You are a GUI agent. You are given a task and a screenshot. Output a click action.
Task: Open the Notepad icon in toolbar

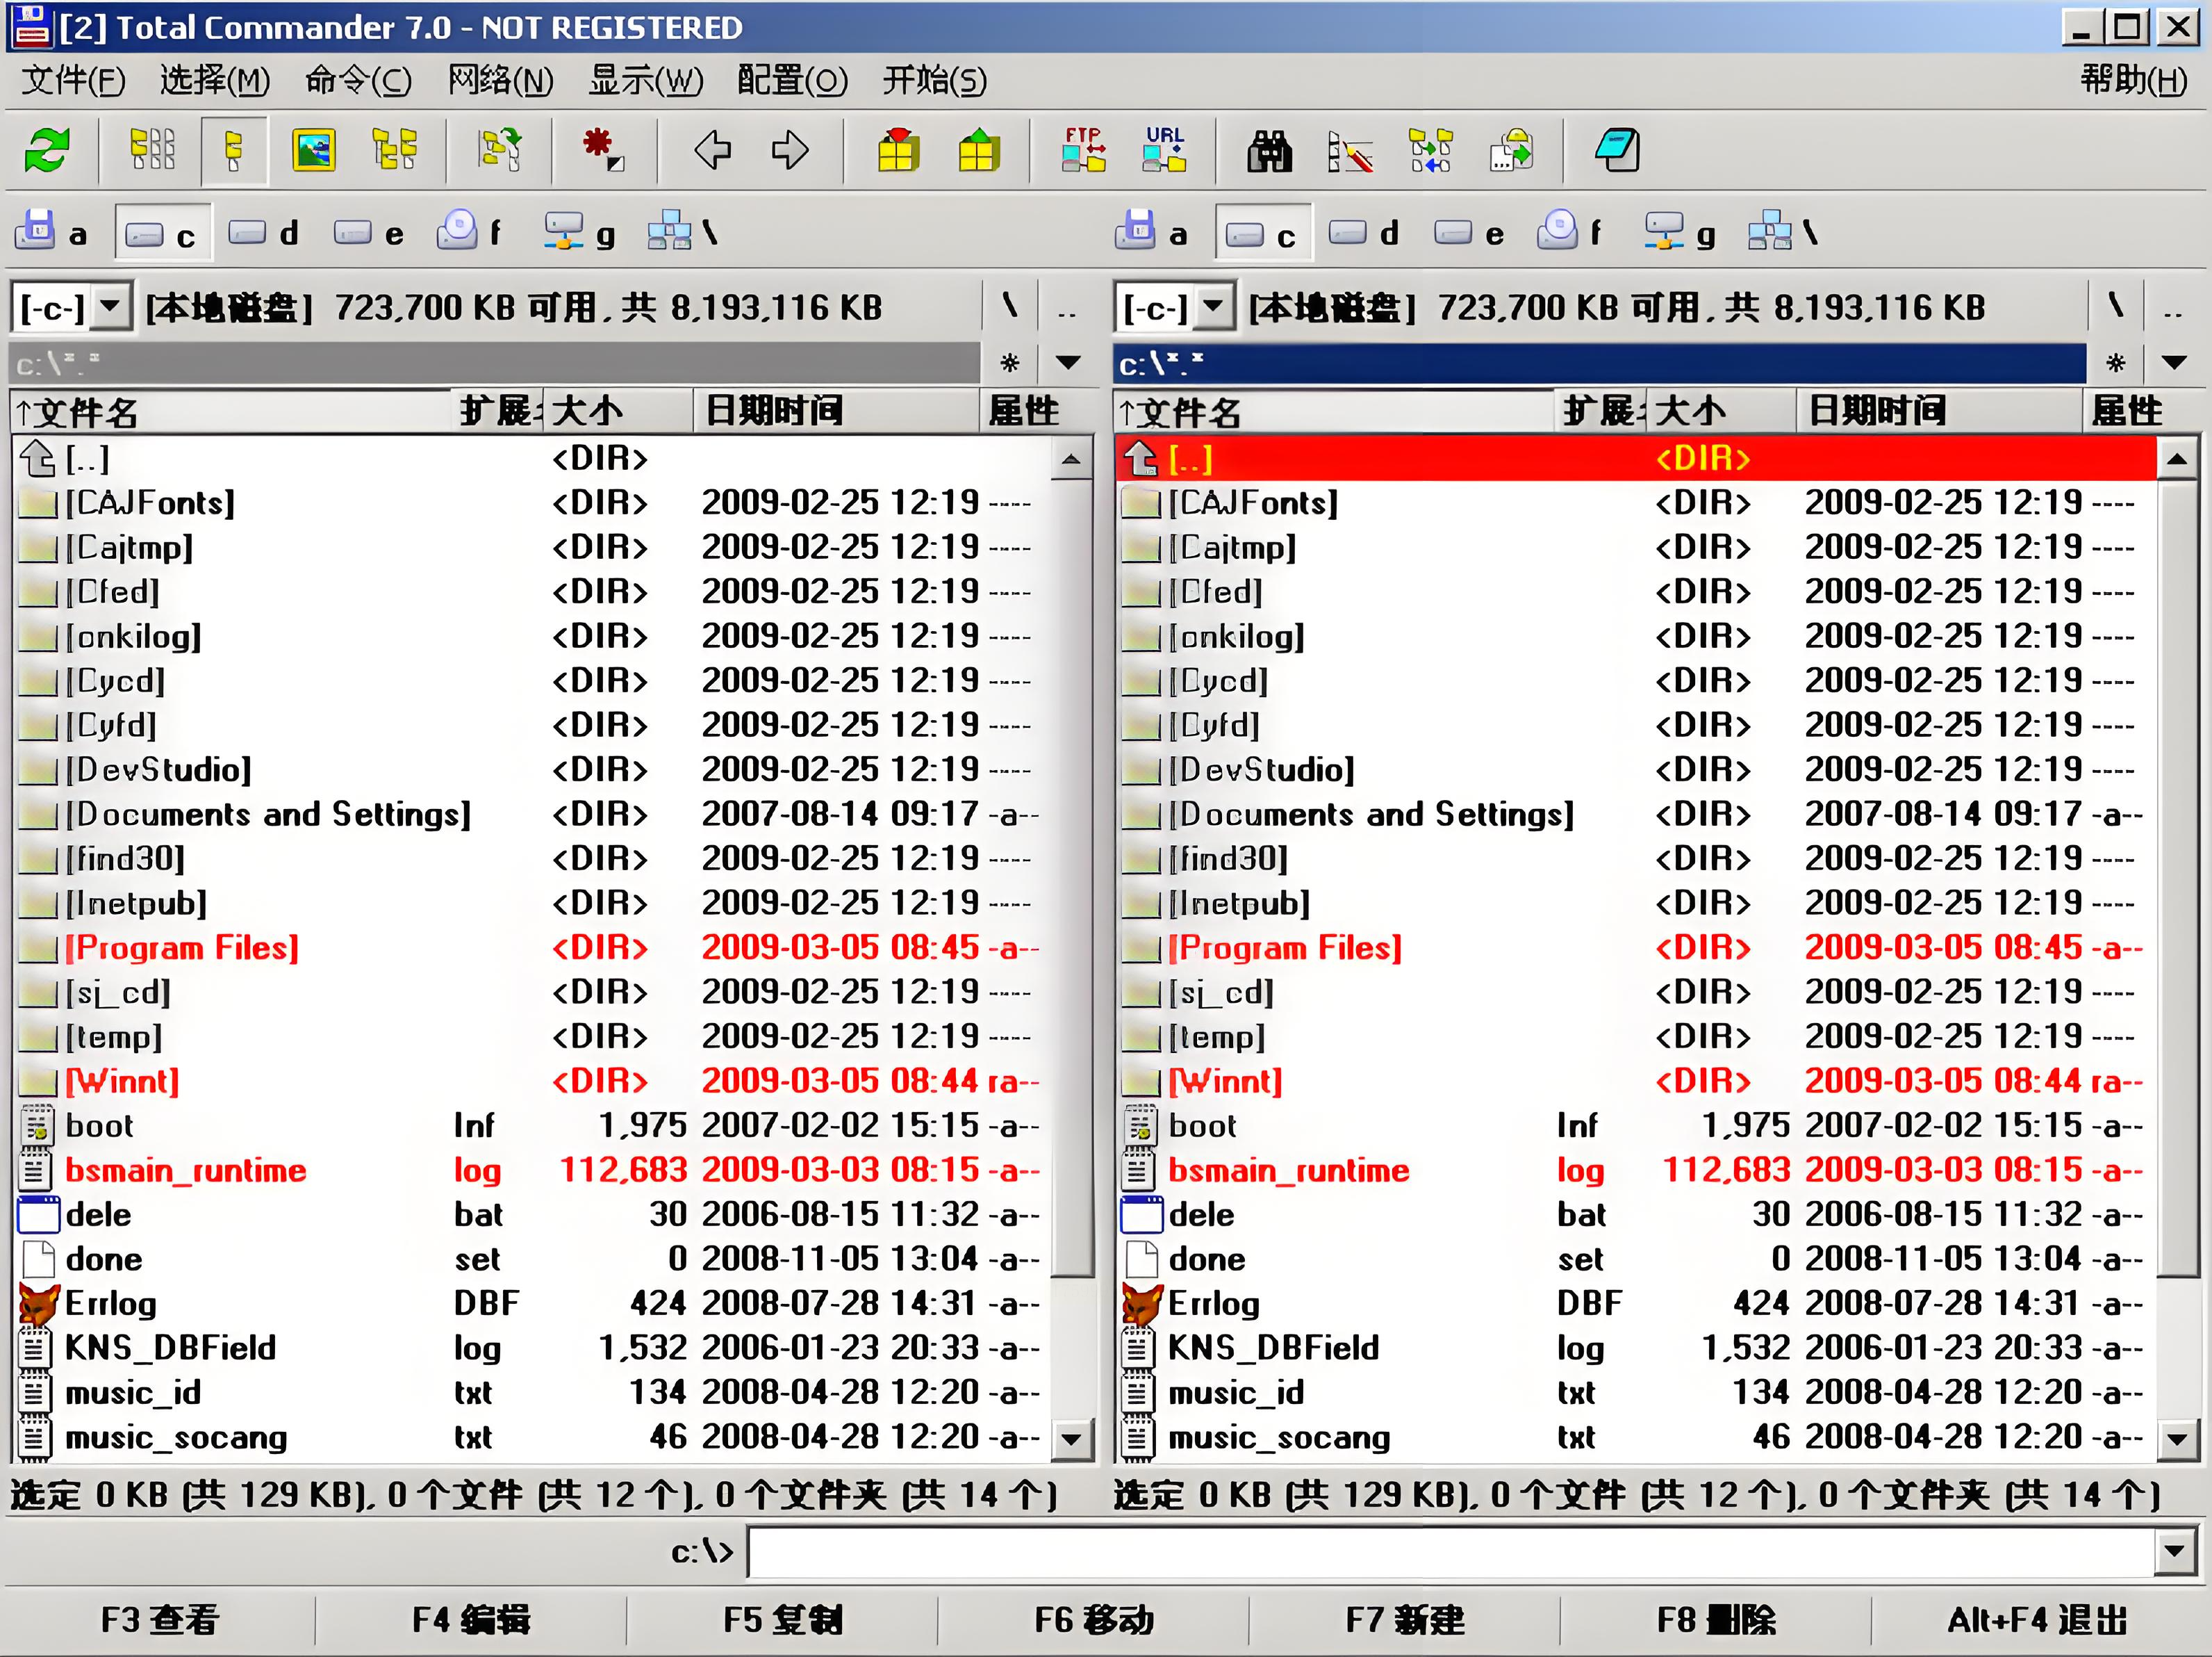click(x=1616, y=151)
